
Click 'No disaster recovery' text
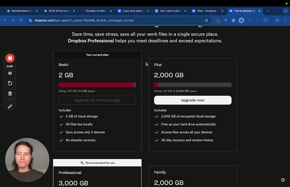tap(81, 140)
